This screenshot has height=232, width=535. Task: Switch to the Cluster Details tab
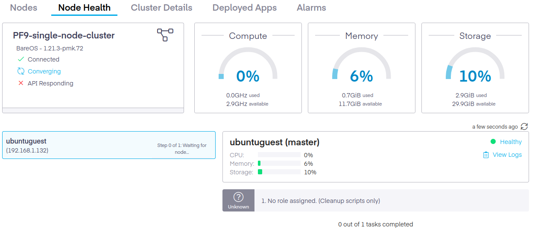161,8
